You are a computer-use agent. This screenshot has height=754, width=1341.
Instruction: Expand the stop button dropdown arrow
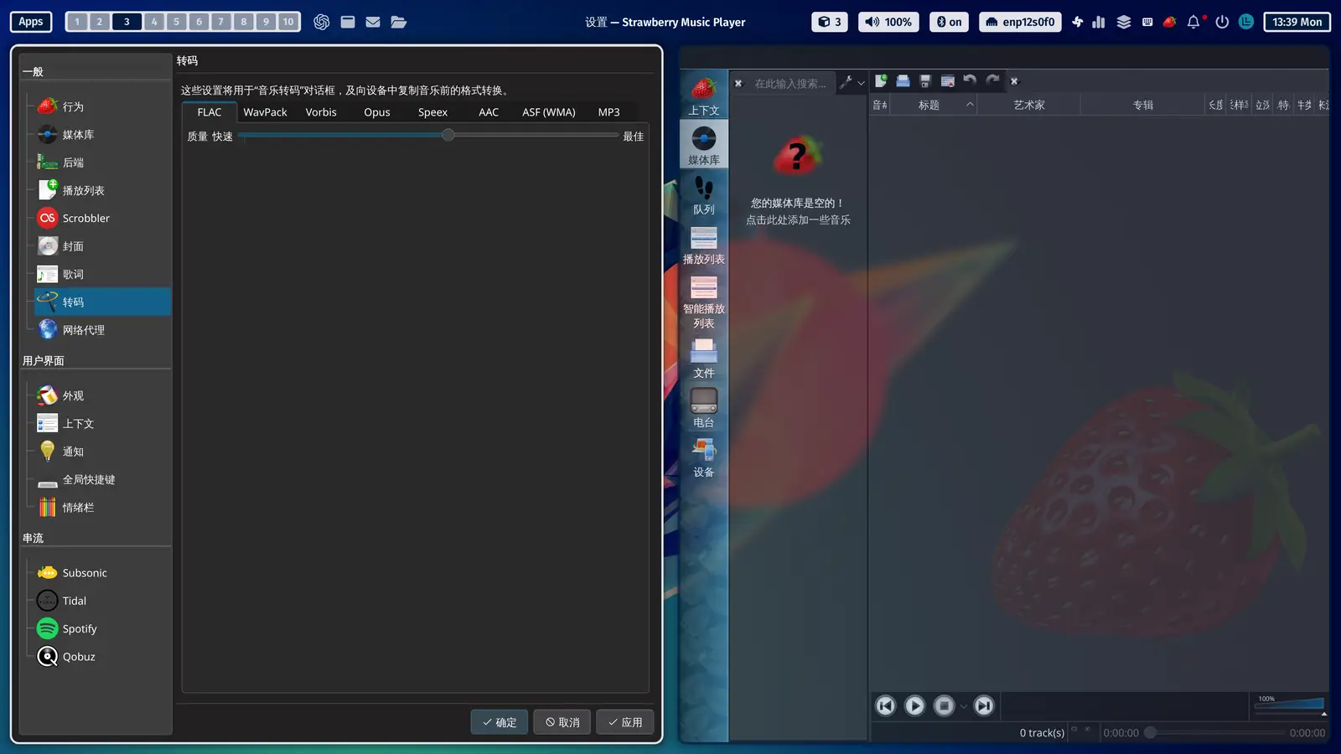(964, 706)
